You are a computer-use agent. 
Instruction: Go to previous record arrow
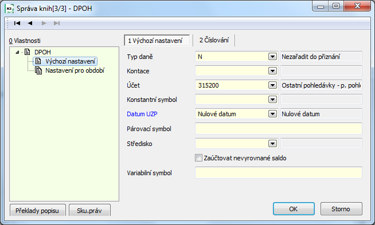click(30, 23)
